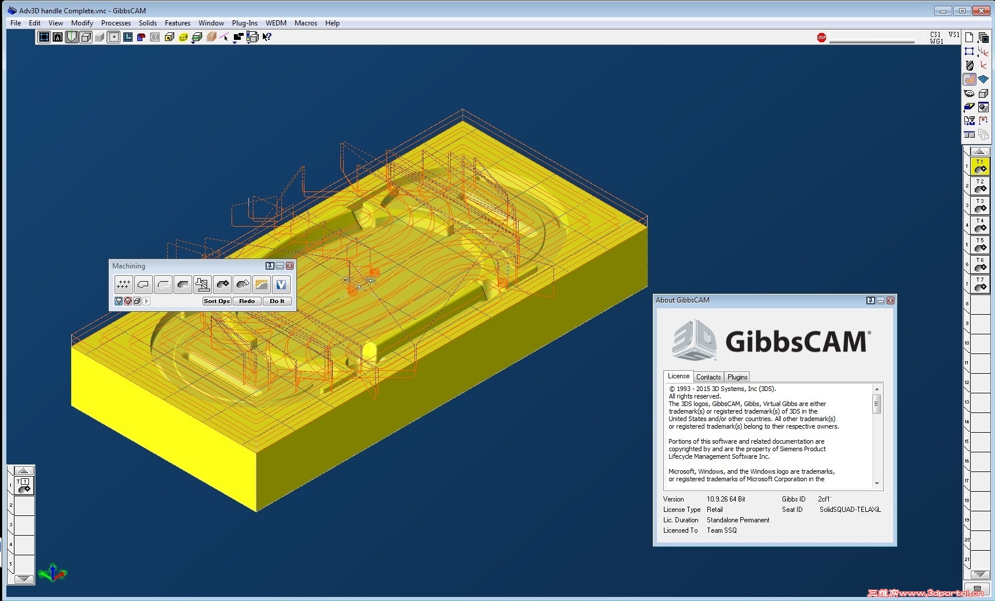The image size is (995, 601).
Task: Open the Document Control new-page icon
Action: (970, 38)
